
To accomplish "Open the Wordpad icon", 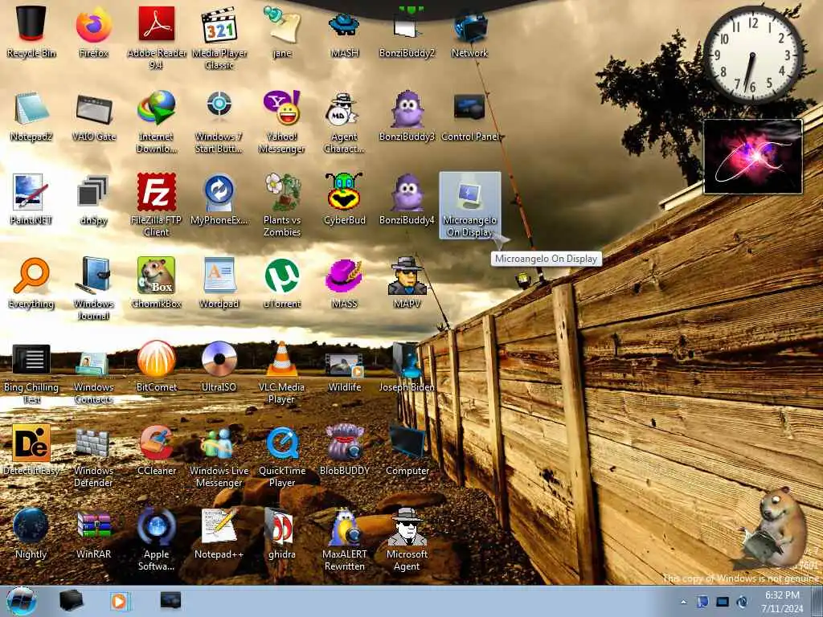I will 219,284.
